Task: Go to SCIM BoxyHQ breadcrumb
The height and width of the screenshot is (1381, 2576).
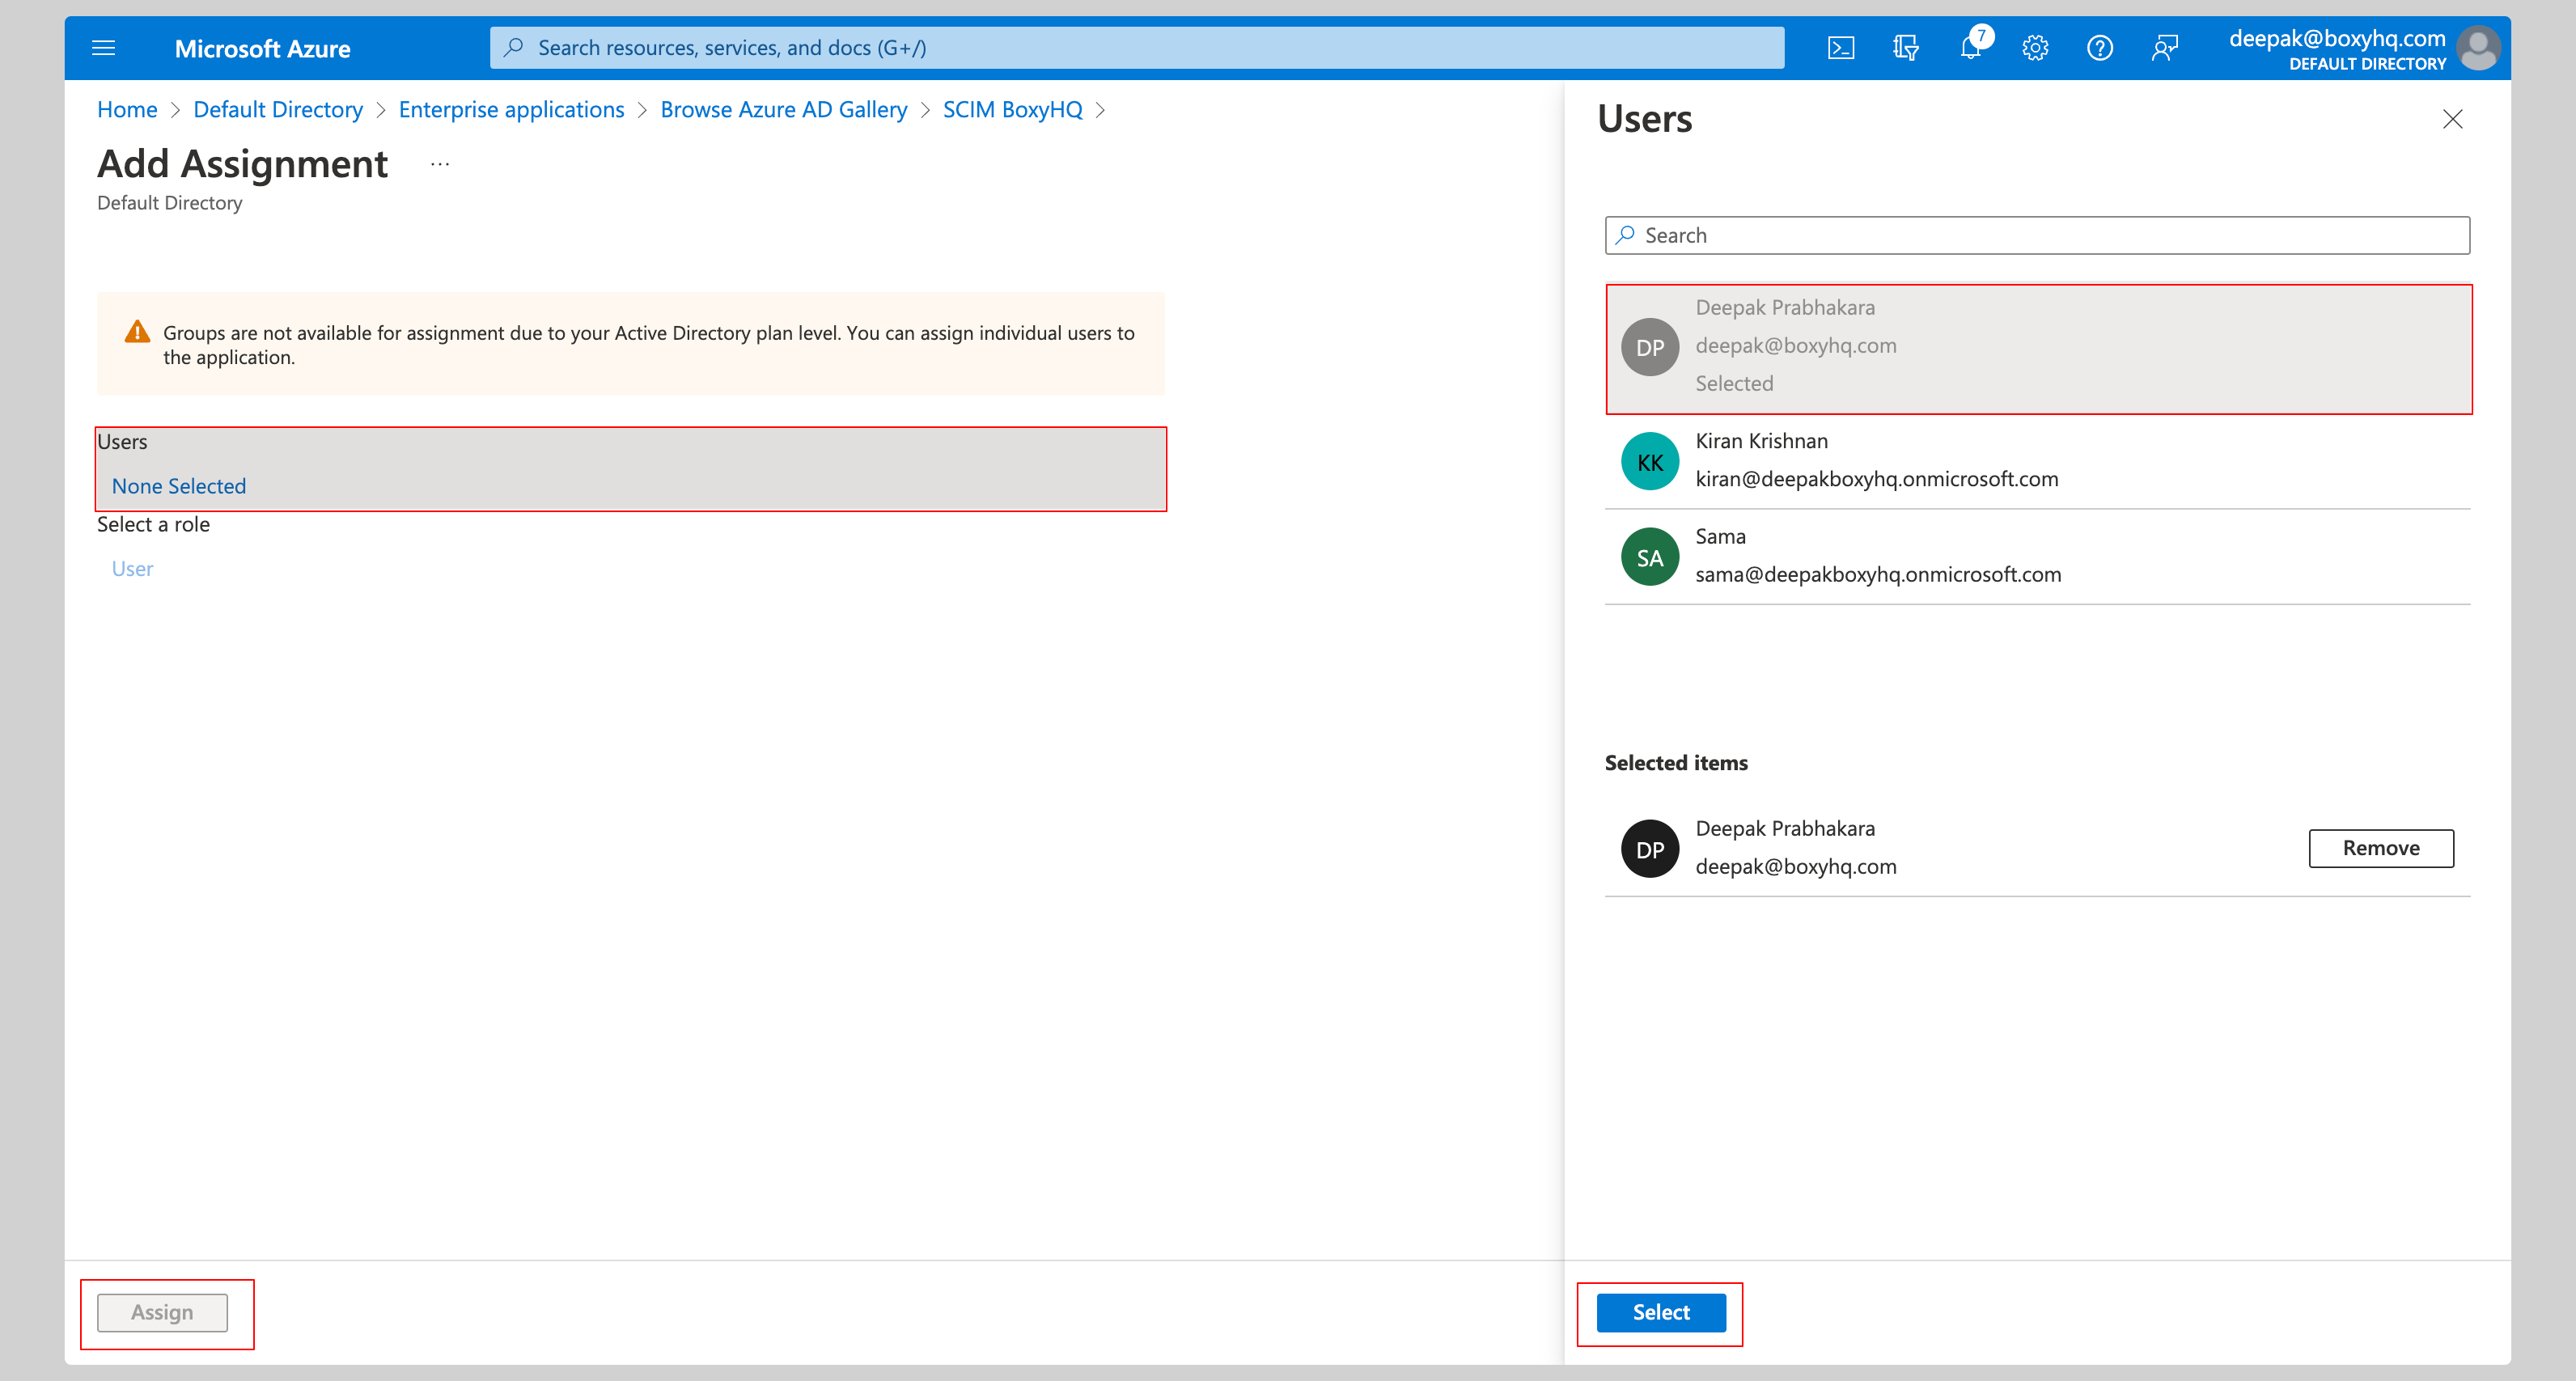Action: click(1012, 109)
